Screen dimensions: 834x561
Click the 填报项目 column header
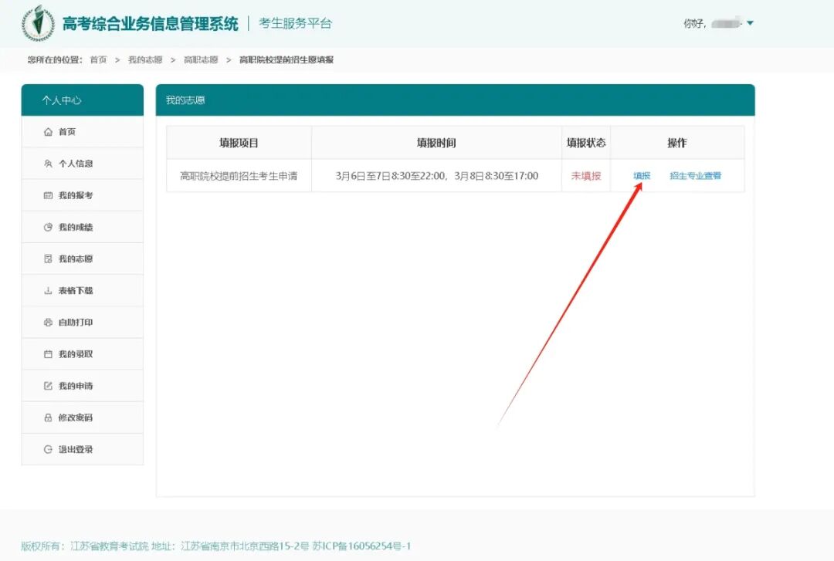pos(239,143)
